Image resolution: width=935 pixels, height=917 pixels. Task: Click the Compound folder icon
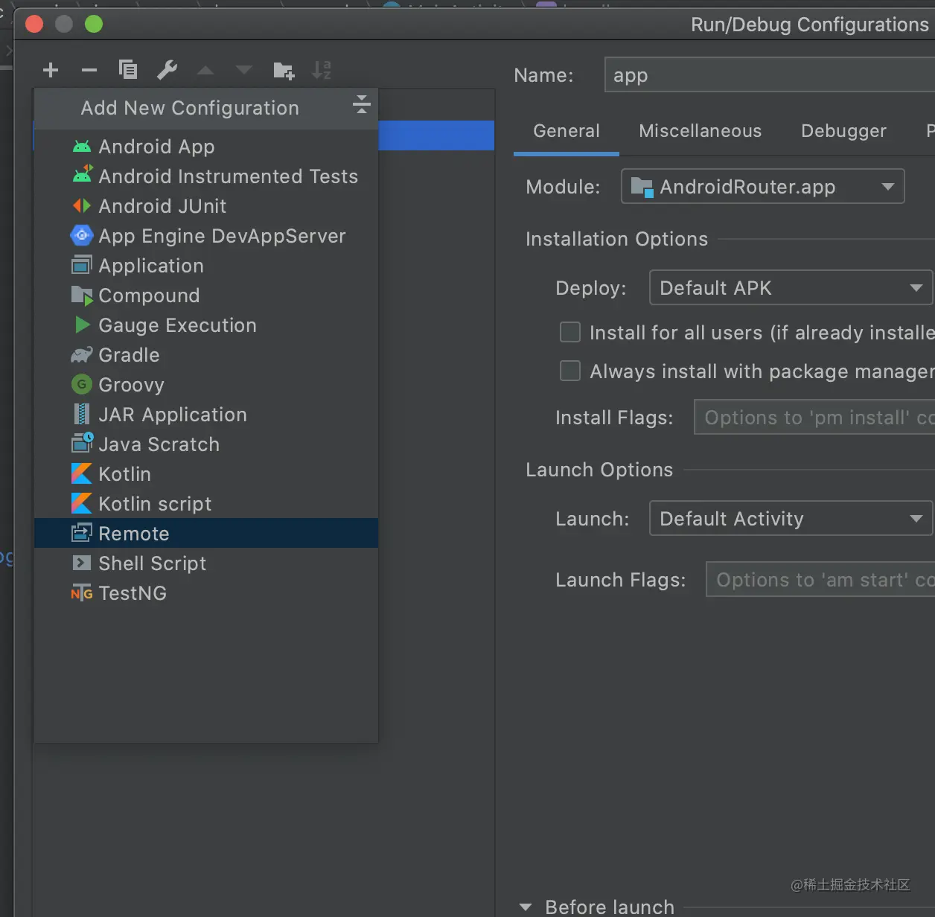point(82,295)
